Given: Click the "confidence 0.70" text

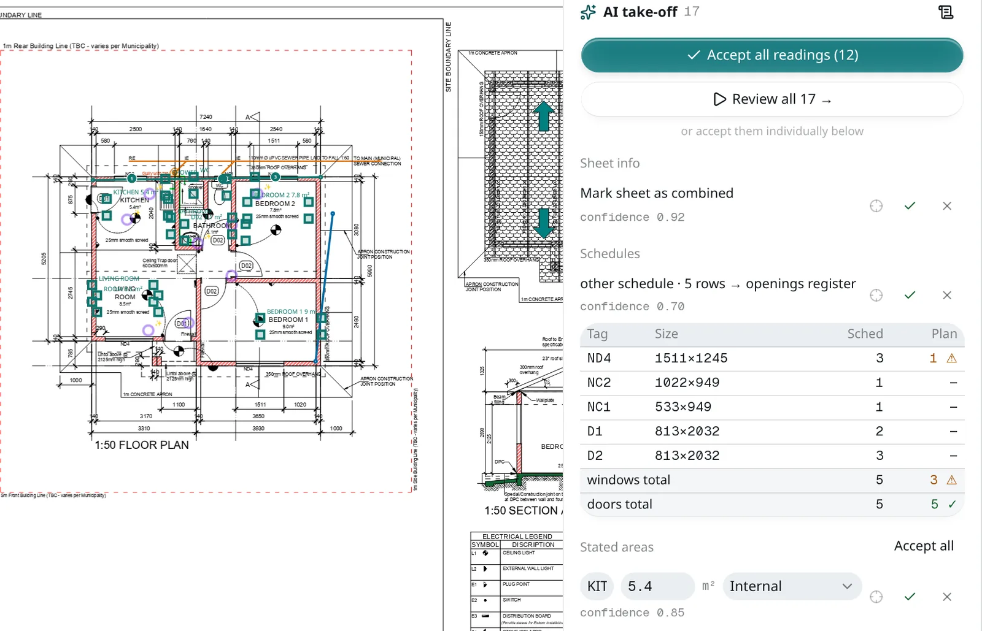Looking at the screenshot, I should [632, 307].
